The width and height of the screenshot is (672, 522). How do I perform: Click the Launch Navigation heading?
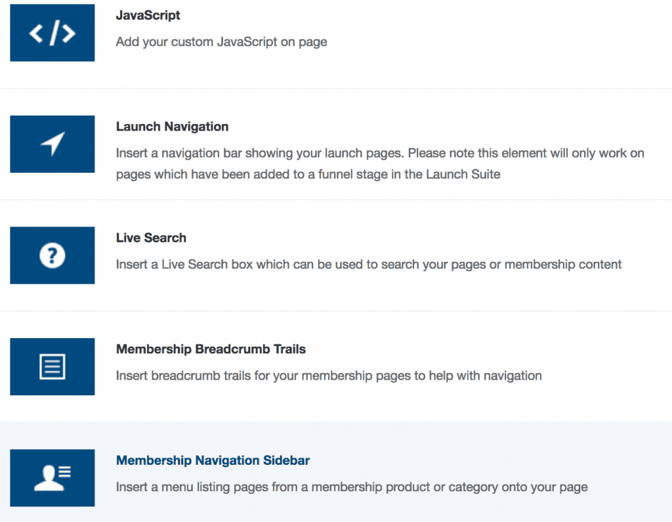[172, 127]
